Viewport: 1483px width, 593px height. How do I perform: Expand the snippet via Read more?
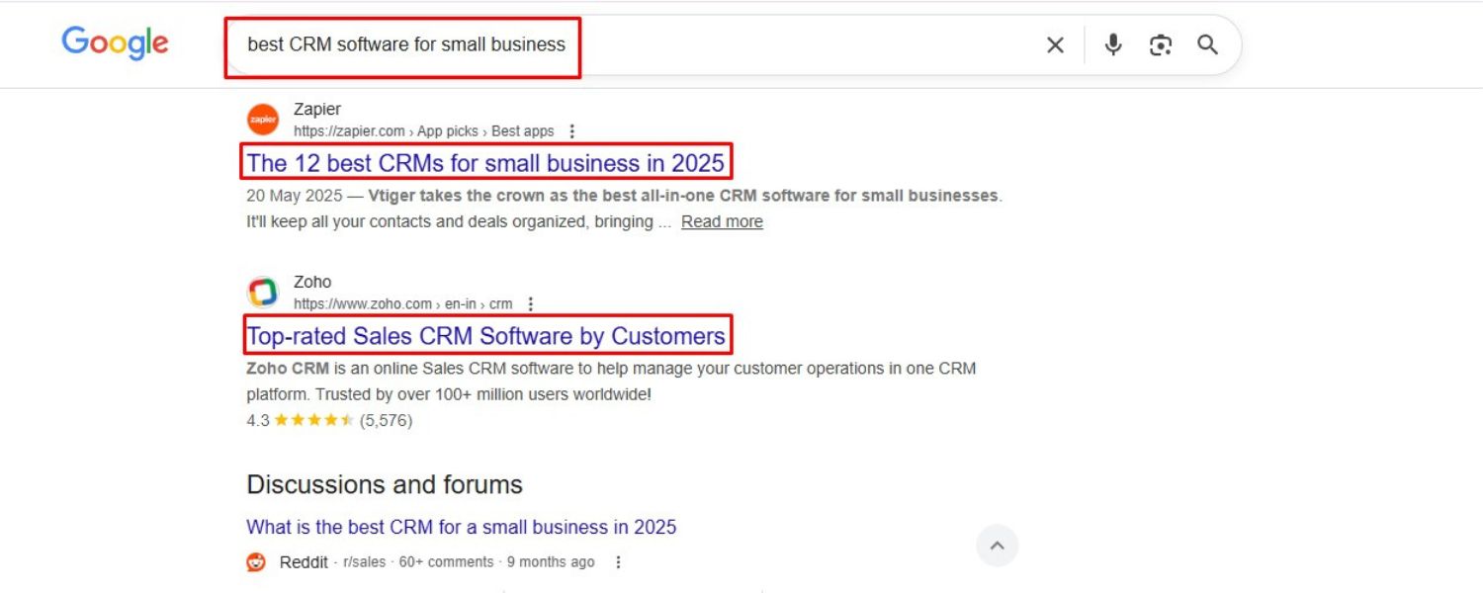pyautogui.click(x=722, y=221)
